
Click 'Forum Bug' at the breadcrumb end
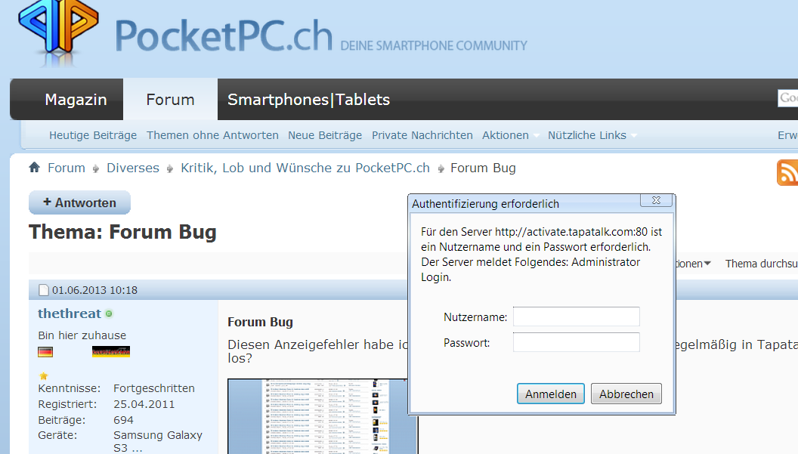pos(483,168)
